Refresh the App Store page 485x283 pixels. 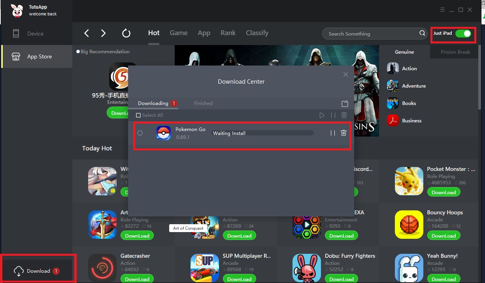pyautogui.click(x=126, y=33)
